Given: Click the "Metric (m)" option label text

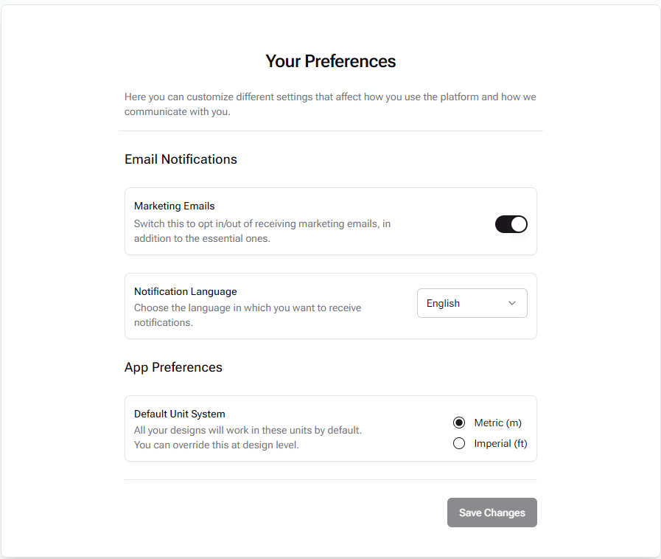Looking at the screenshot, I should [497, 423].
